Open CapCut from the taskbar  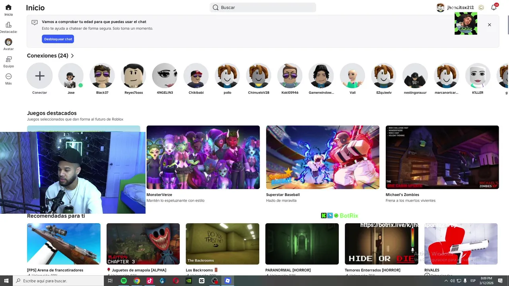[202, 281]
